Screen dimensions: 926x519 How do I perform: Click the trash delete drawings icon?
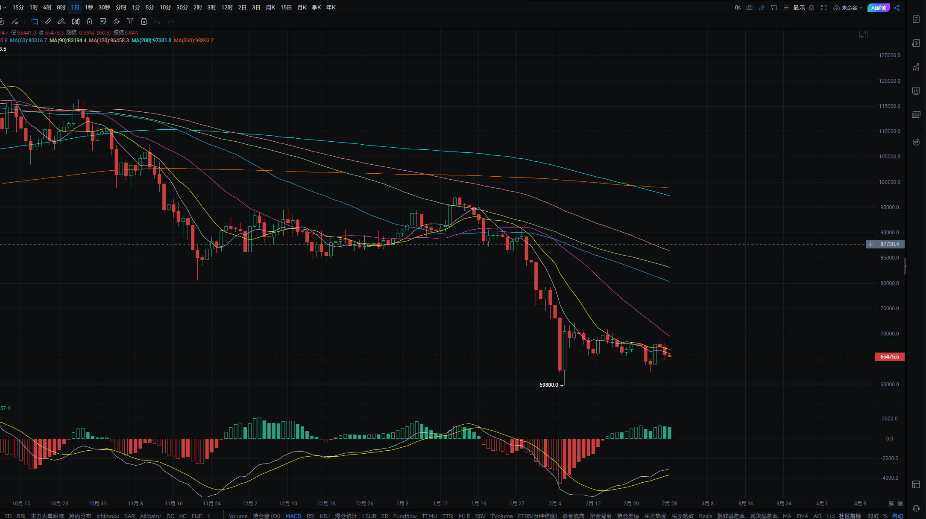[144, 21]
